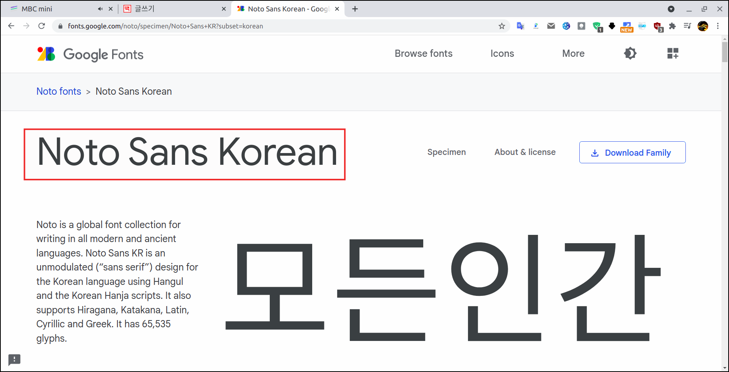
Task: Bookmark this page with star icon
Action: (x=502, y=26)
